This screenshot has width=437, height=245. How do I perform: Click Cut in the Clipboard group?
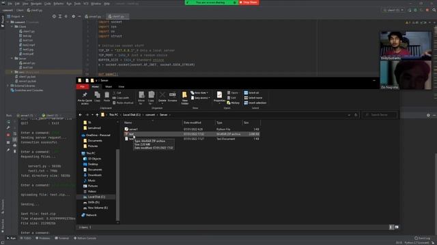(x=117, y=93)
